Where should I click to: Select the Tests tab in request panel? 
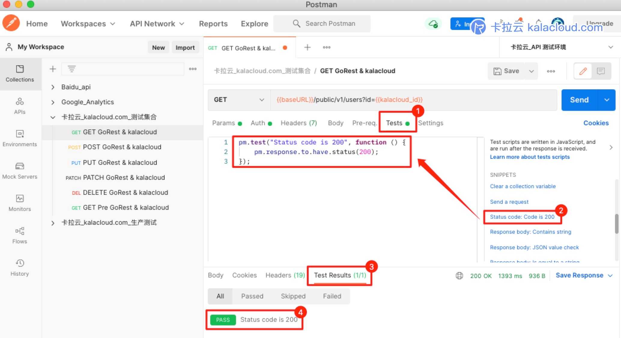[x=394, y=123]
